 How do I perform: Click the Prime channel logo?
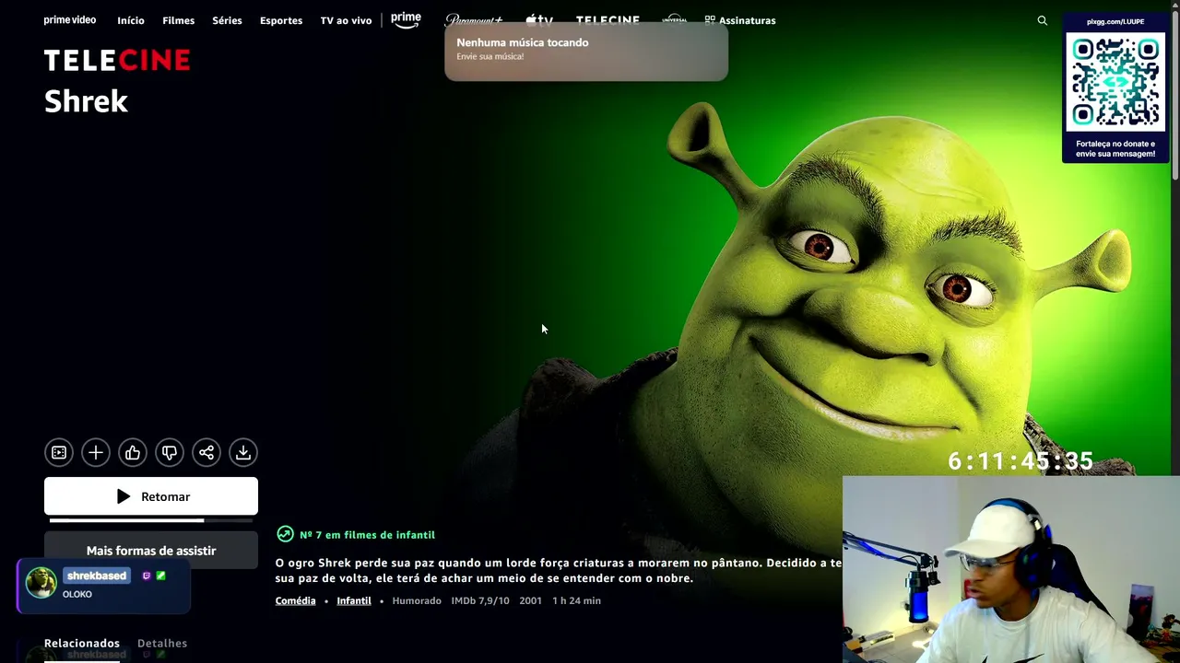tap(406, 19)
